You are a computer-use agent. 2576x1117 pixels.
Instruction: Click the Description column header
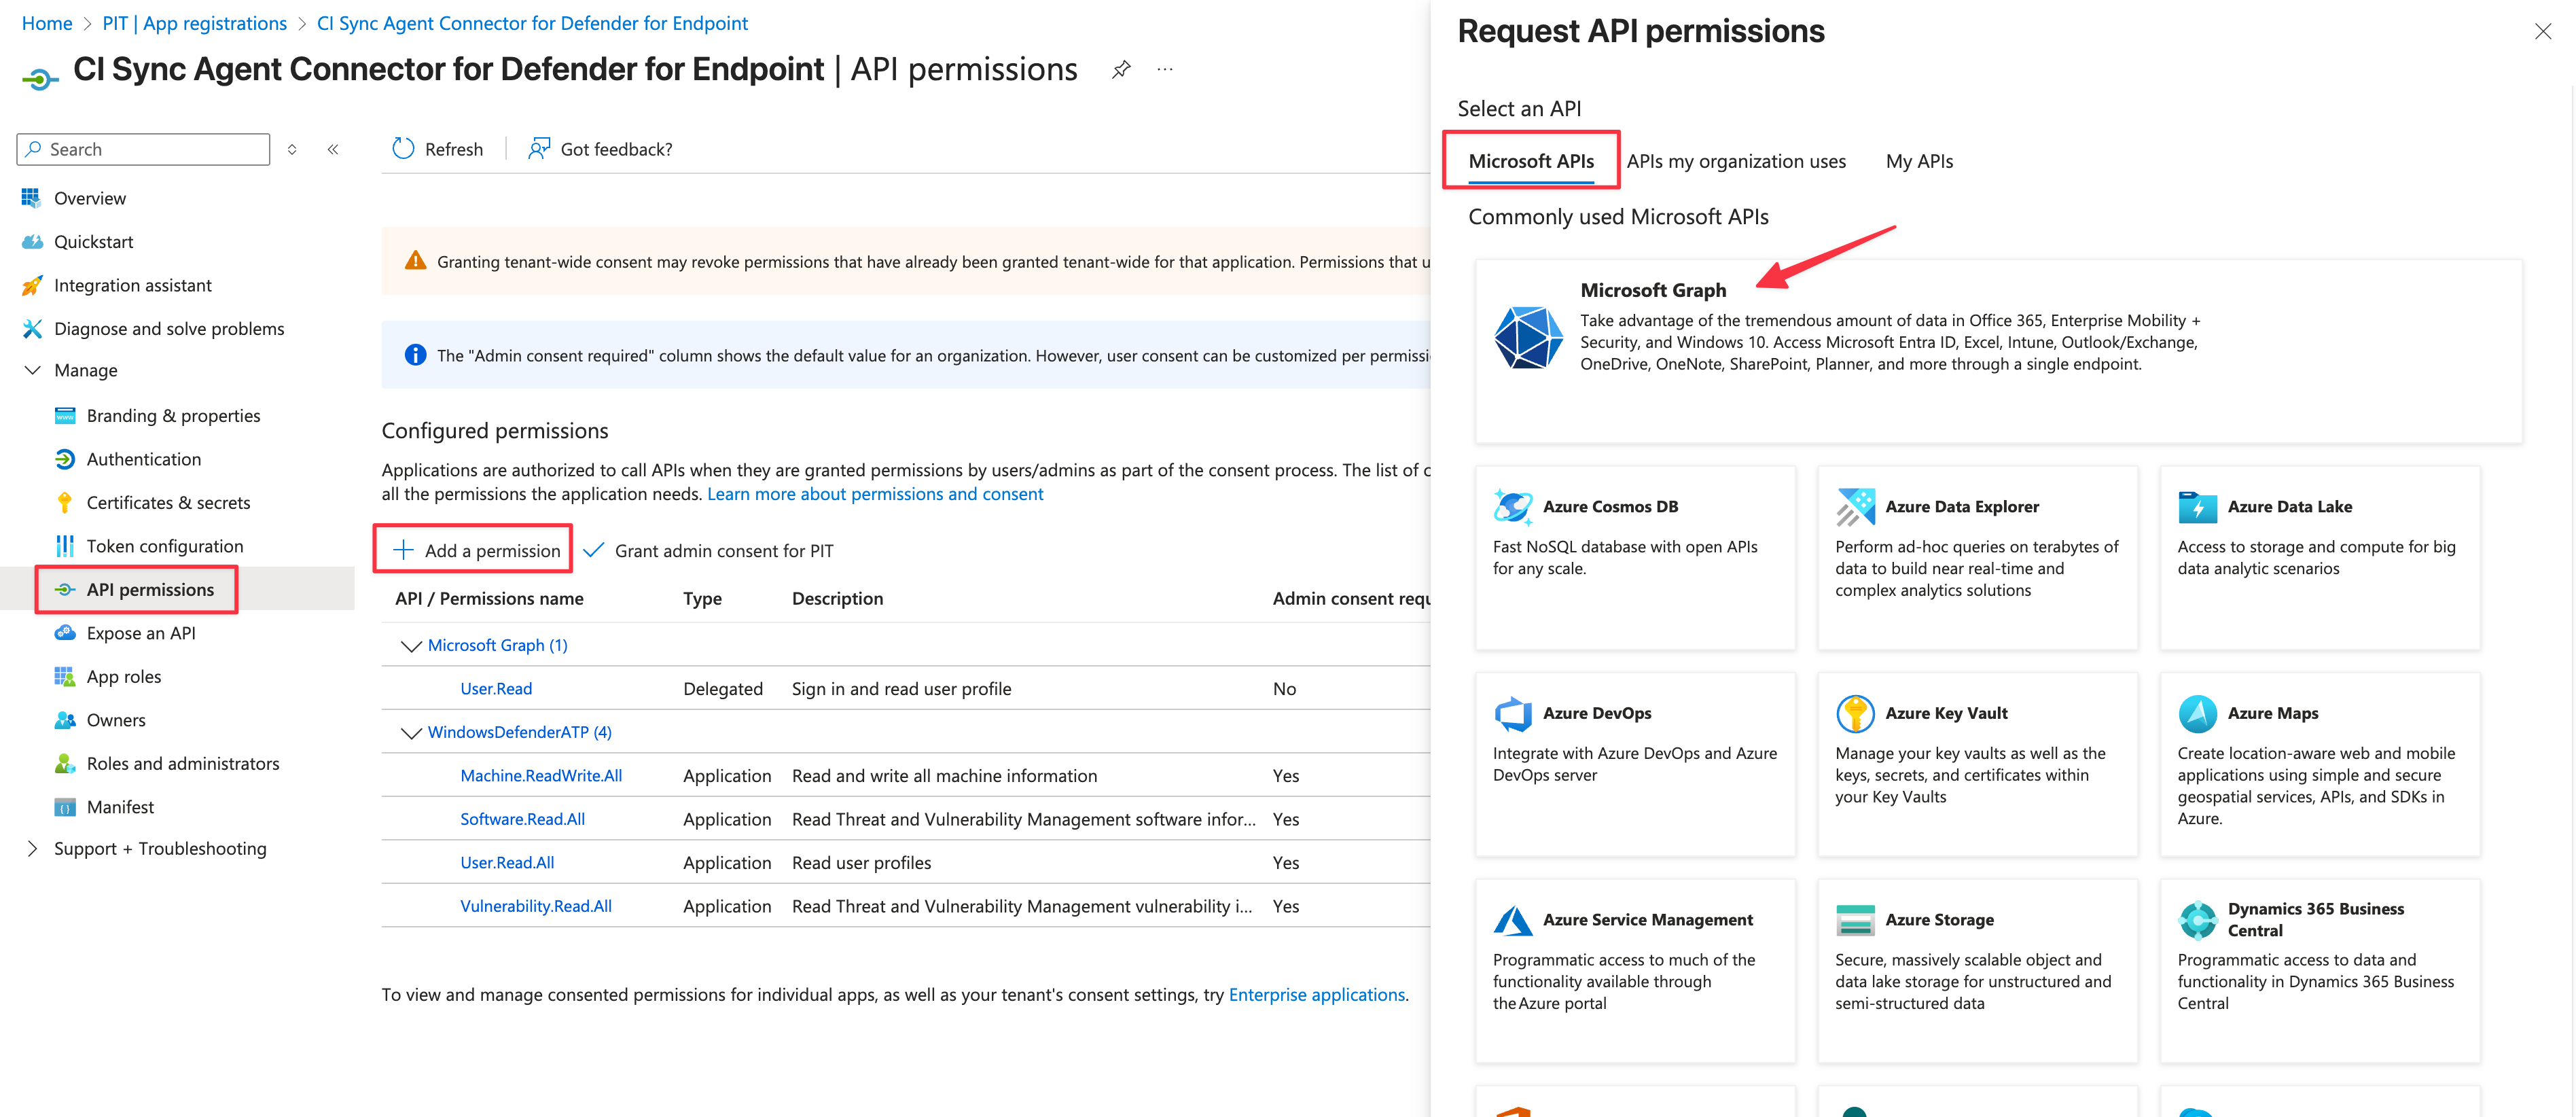click(837, 598)
